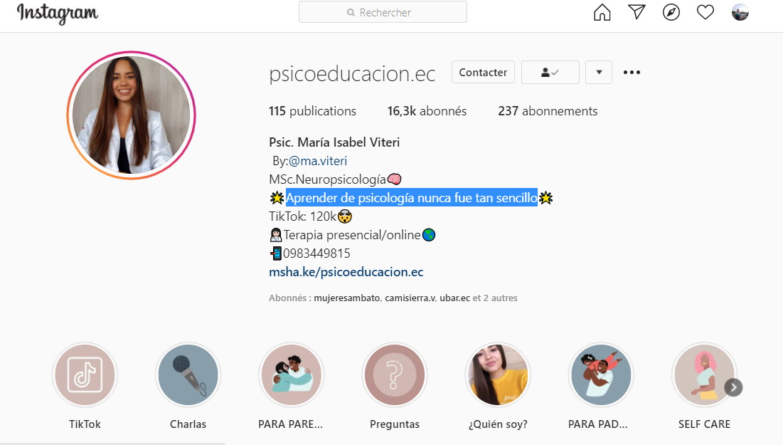The image size is (783, 445).
Task: Click the Instagram logo
Action: click(x=58, y=13)
